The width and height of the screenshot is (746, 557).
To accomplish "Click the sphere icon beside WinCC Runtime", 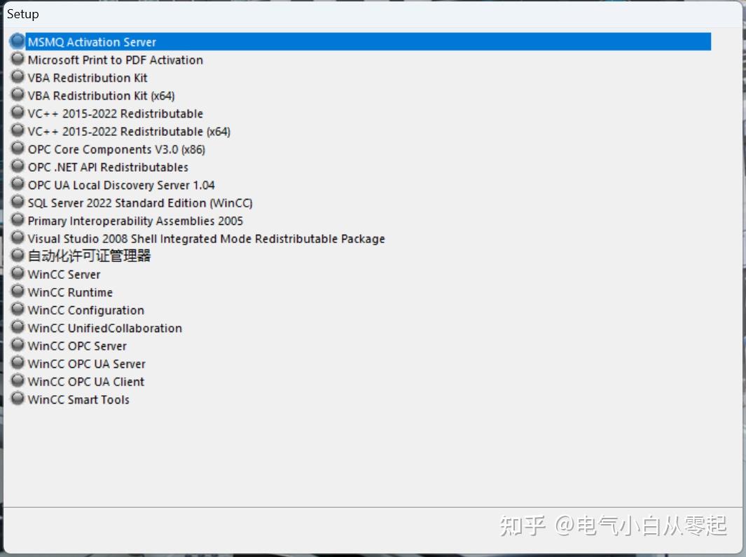I will [17, 291].
